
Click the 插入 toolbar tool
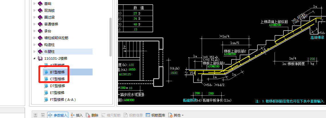pos(77,115)
